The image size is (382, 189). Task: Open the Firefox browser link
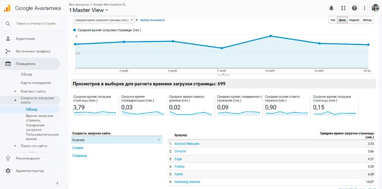tap(180, 167)
